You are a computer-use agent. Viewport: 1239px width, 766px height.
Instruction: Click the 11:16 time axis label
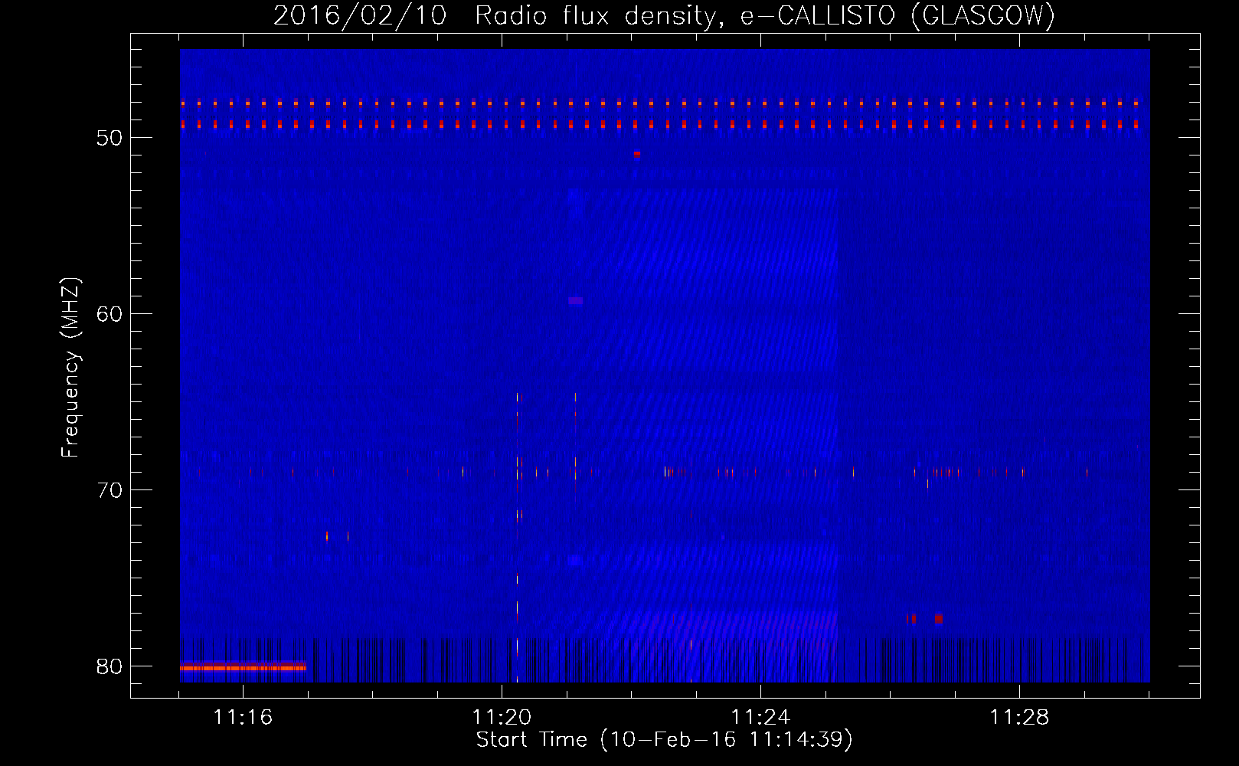(243, 718)
